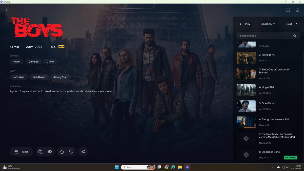The width and height of the screenshot is (304, 171).
Task: Open the OneDrive cloud tray icon
Action: [x=278, y=167]
